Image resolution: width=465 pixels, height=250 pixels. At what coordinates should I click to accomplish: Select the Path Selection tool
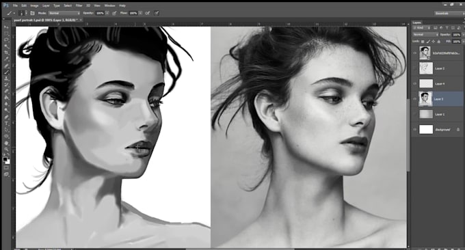tap(6, 130)
